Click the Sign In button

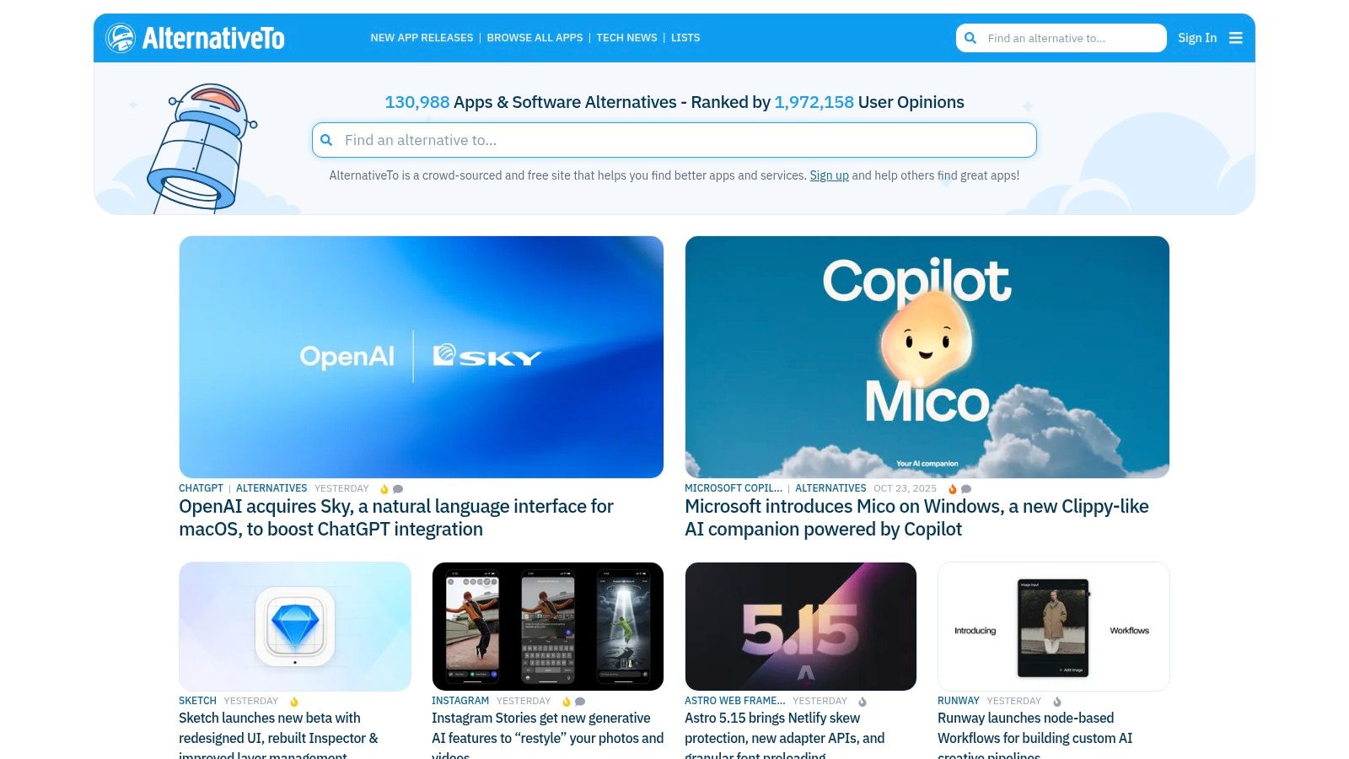(1197, 38)
